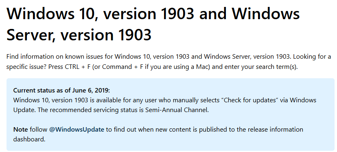The width and height of the screenshot is (337, 152).
Task: Open the @WindowsUpdate link
Action: point(77,130)
